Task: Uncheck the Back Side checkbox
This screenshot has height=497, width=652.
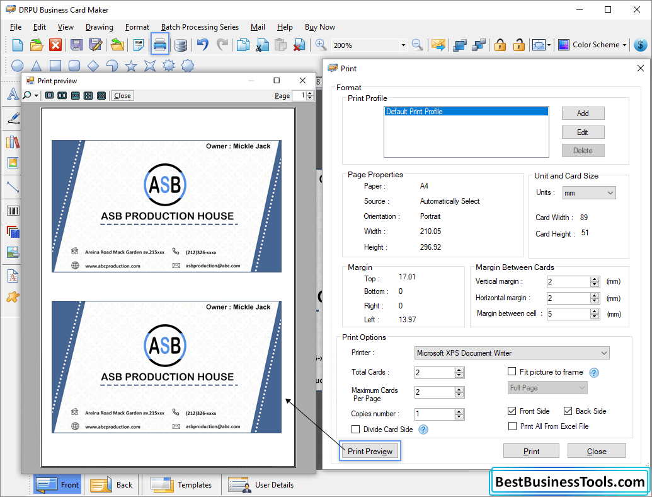Action: 568,411
